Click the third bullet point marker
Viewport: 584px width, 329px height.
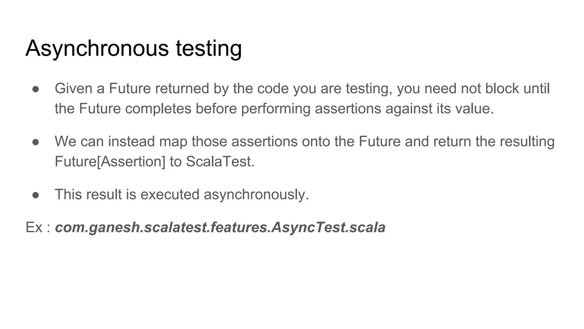[x=36, y=195]
